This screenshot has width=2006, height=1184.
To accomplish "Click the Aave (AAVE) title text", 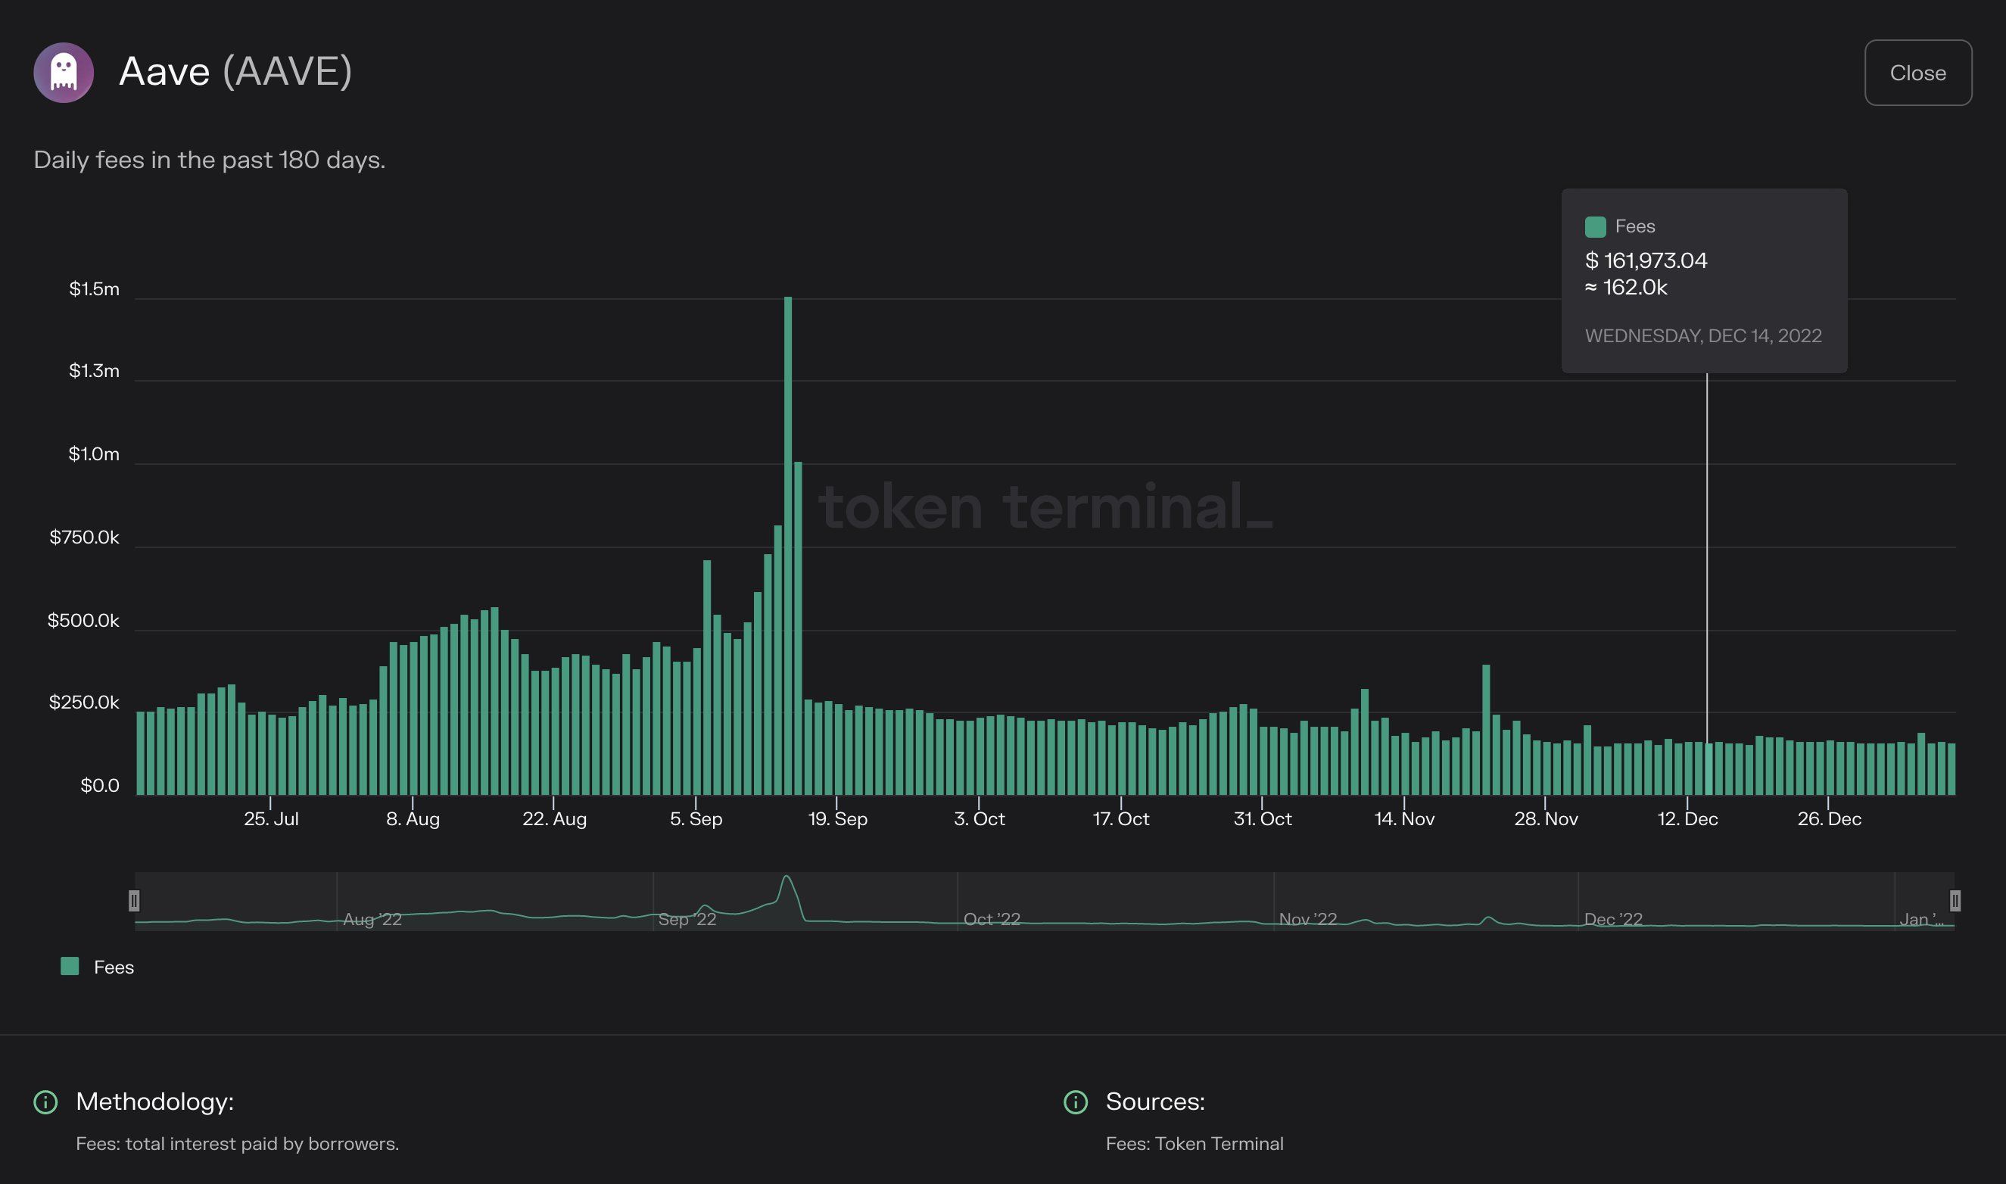I will pos(235,71).
